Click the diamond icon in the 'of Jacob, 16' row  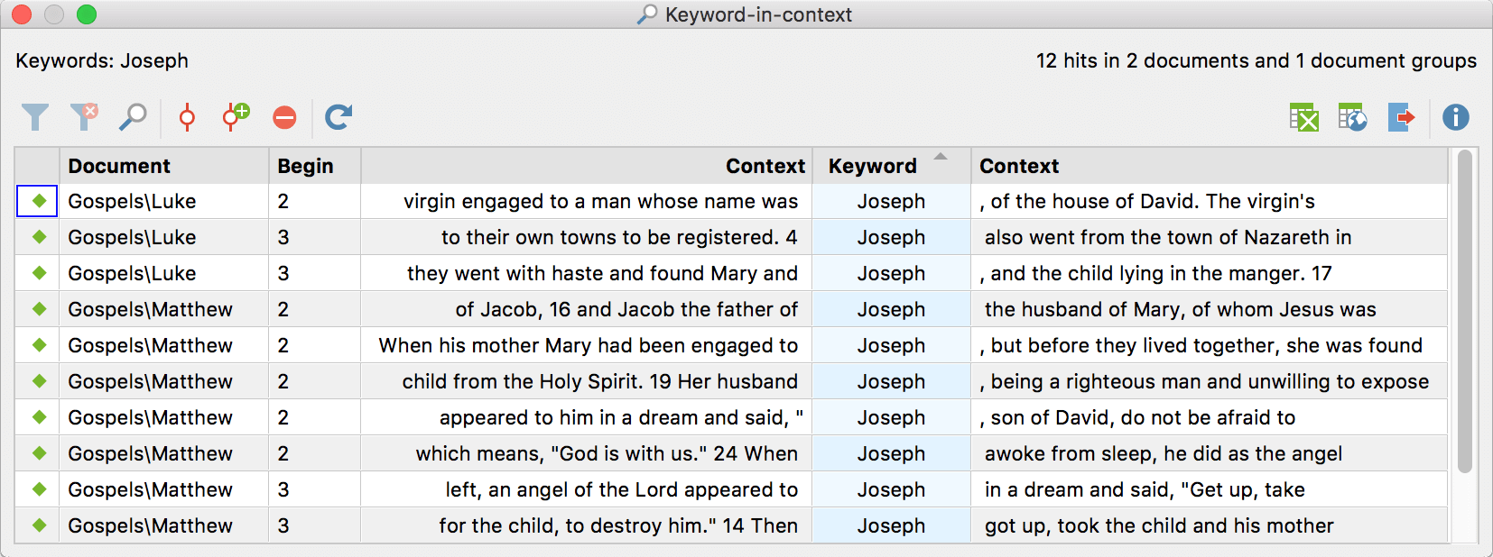(39, 309)
